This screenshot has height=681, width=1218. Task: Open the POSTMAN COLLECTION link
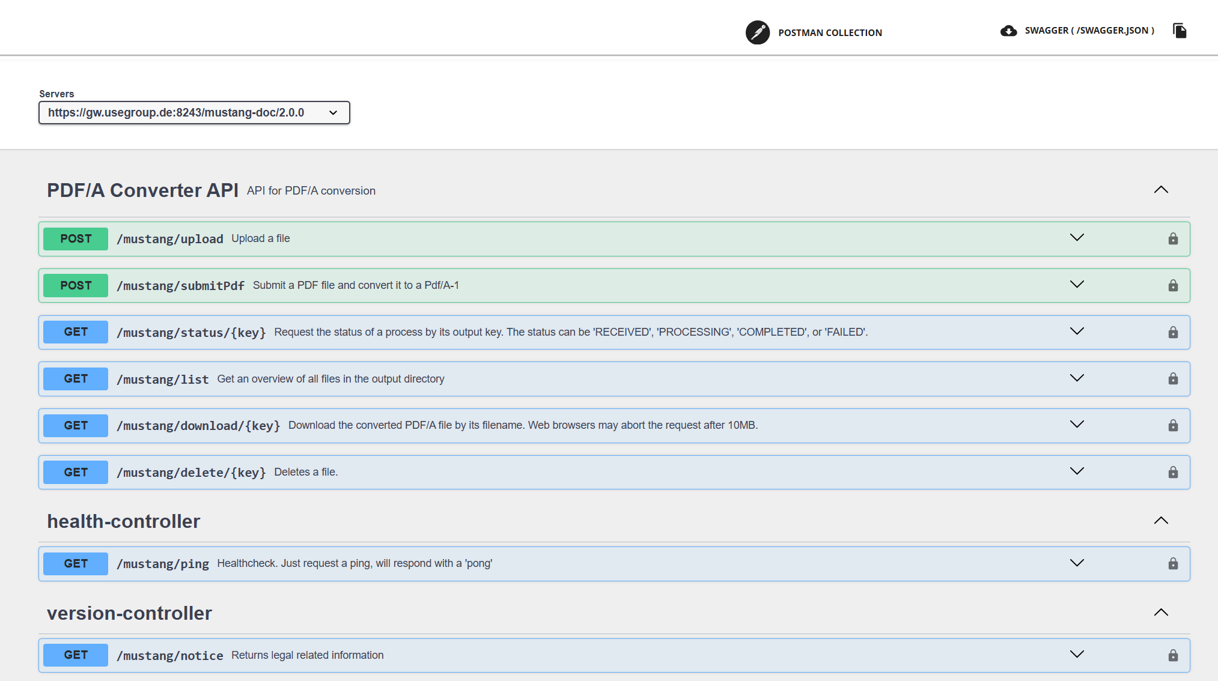(x=830, y=32)
